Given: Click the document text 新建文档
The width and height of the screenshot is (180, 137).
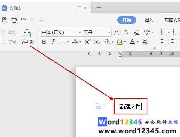Looking at the screenshot, I should pos(130,106).
